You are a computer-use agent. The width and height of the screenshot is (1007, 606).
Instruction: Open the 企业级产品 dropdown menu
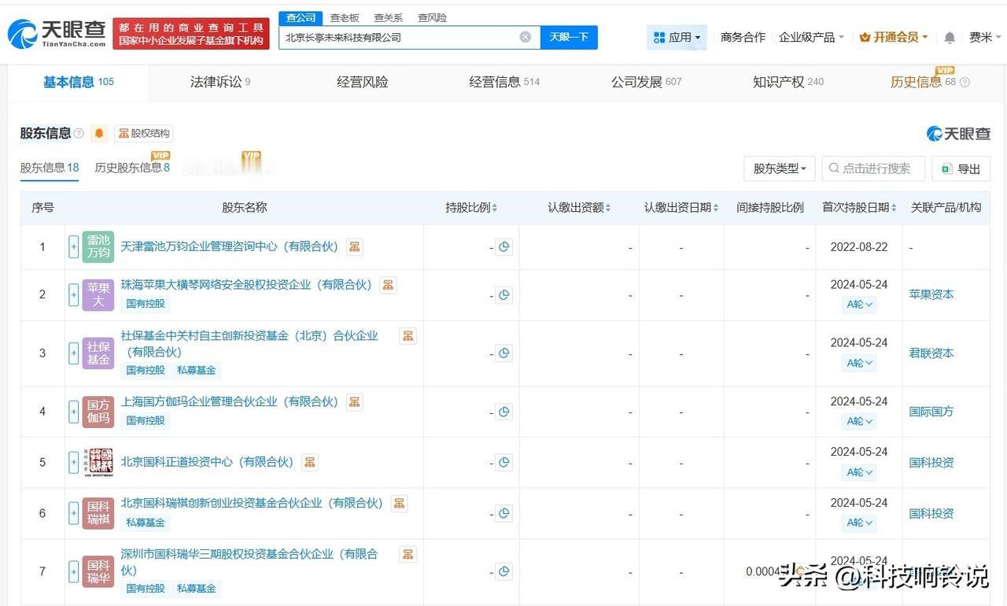coord(811,37)
